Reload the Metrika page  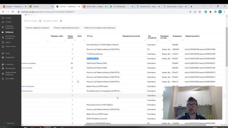click(x=13, y=12)
